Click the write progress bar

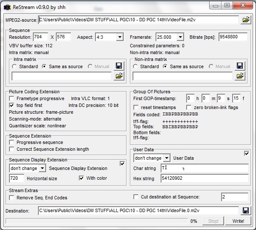coord(97,221)
